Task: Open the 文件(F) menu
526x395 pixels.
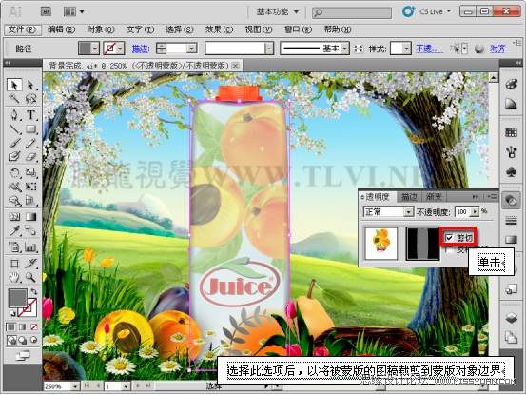Action: click(23, 30)
